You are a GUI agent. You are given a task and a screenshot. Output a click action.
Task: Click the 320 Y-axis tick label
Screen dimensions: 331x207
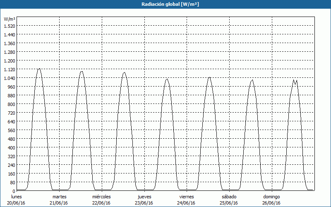pyautogui.click(x=11, y=156)
